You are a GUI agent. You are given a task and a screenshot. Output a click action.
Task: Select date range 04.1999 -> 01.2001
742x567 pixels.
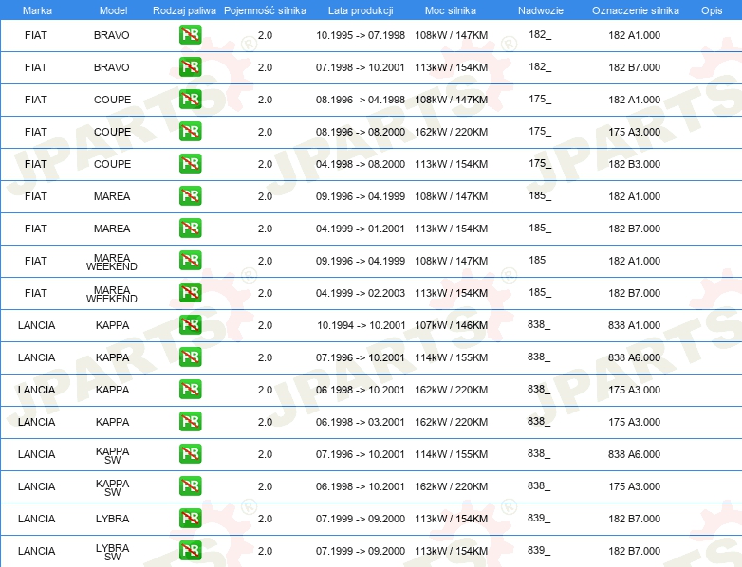pos(361,229)
